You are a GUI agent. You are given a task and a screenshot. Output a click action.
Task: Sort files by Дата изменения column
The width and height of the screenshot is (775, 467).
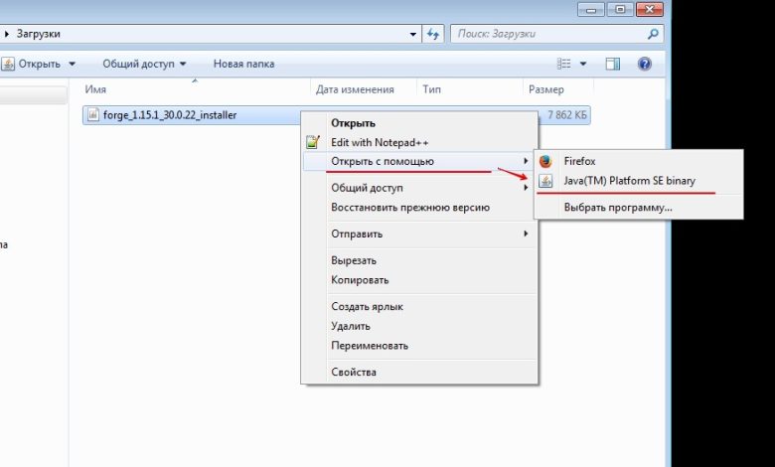pyautogui.click(x=355, y=89)
